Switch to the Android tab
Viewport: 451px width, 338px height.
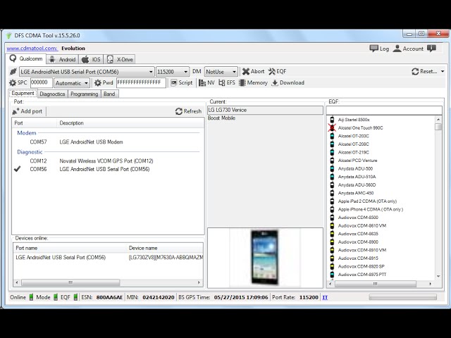click(x=63, y=59)
